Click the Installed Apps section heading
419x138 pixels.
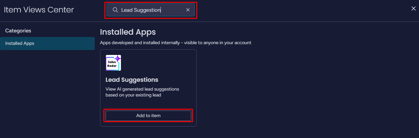click(x=128, y=32)
